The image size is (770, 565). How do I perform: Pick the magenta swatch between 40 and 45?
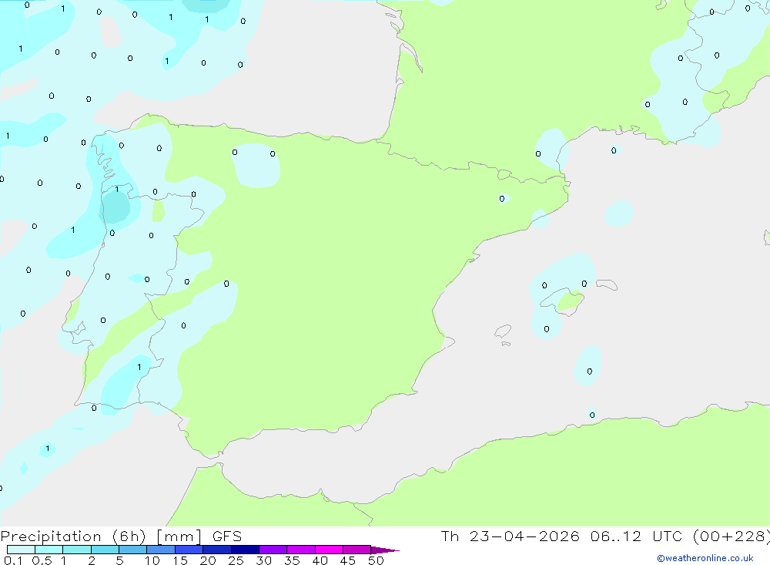329,550
